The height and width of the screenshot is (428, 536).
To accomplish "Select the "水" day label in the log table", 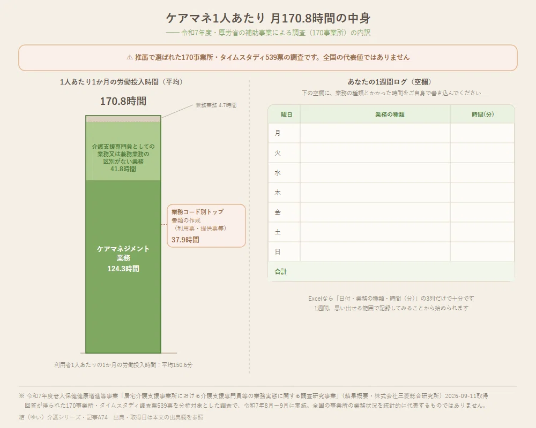I will click(x=278, y=173).
